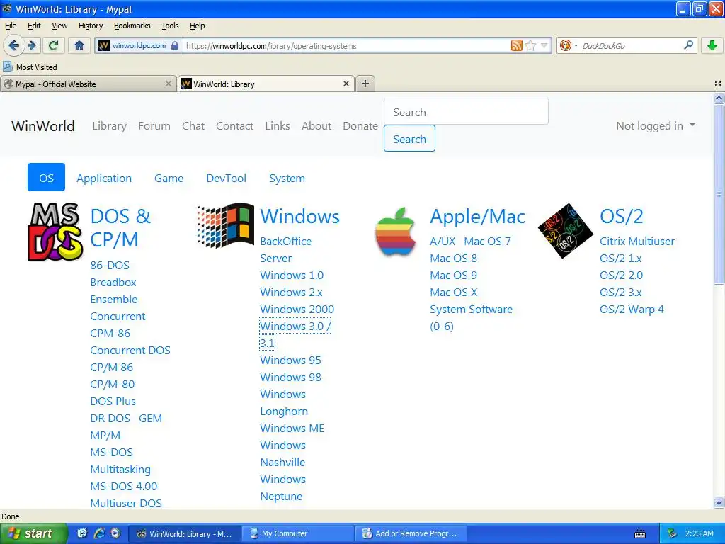Open the MS-DOS link
This screenshot has height=544, width=725.
pyautogui.click(x=111, y=453)
